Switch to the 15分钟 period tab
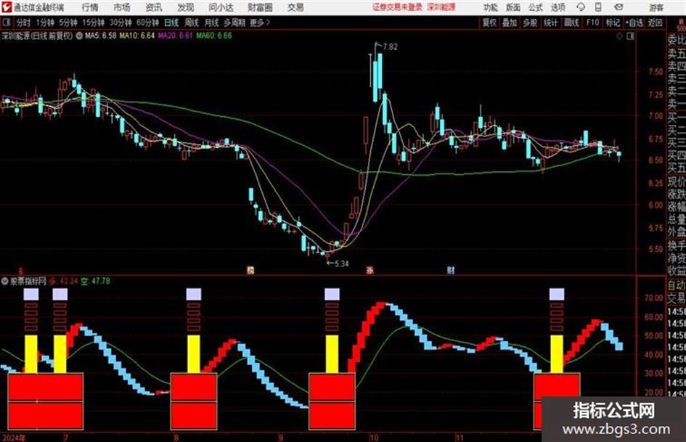 click(94, 22)
